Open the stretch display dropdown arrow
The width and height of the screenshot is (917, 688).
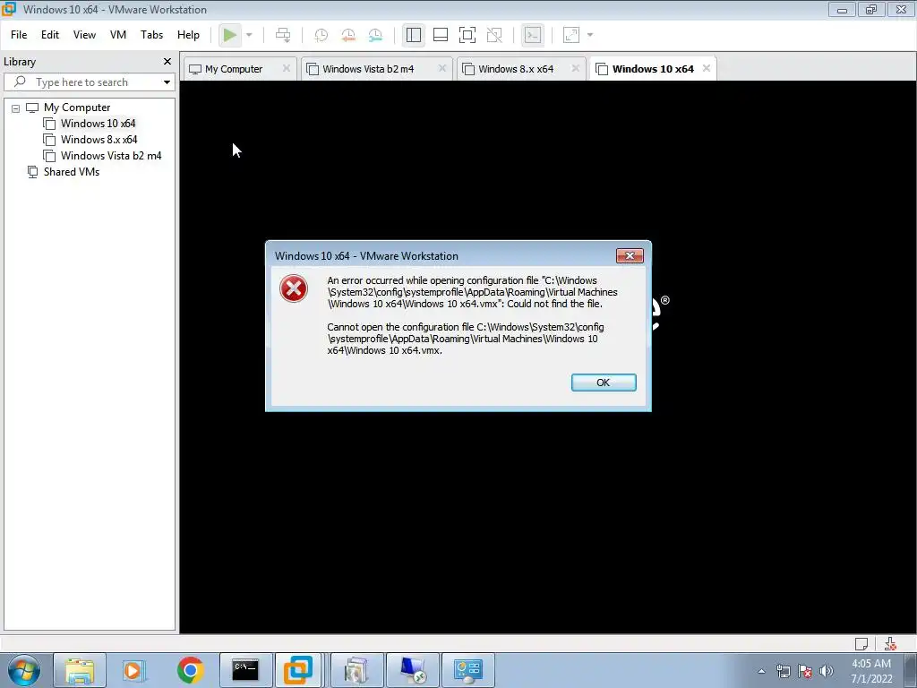pyautogui.click(x=590, y=35)
